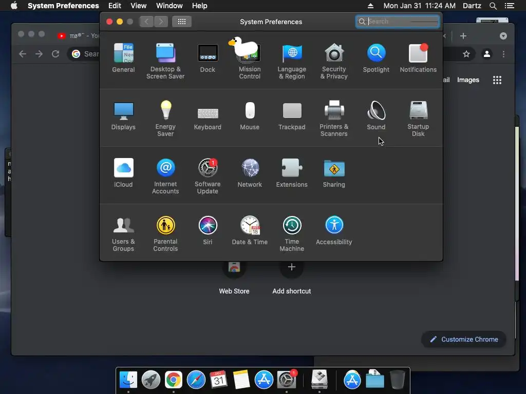
Task: Open Safari from the Dock
Action: (x=196, y=380)
